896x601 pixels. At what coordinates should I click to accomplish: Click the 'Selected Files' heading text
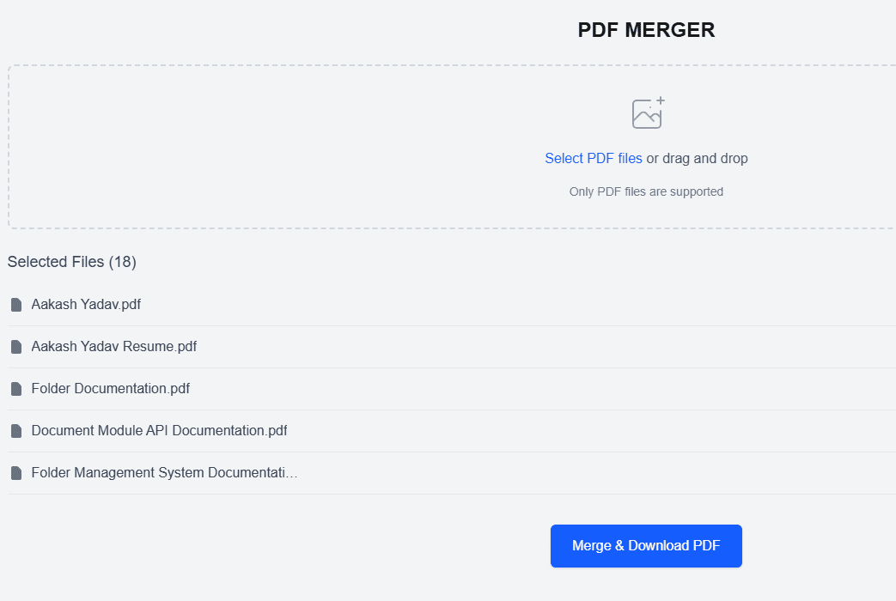[55, 262]
